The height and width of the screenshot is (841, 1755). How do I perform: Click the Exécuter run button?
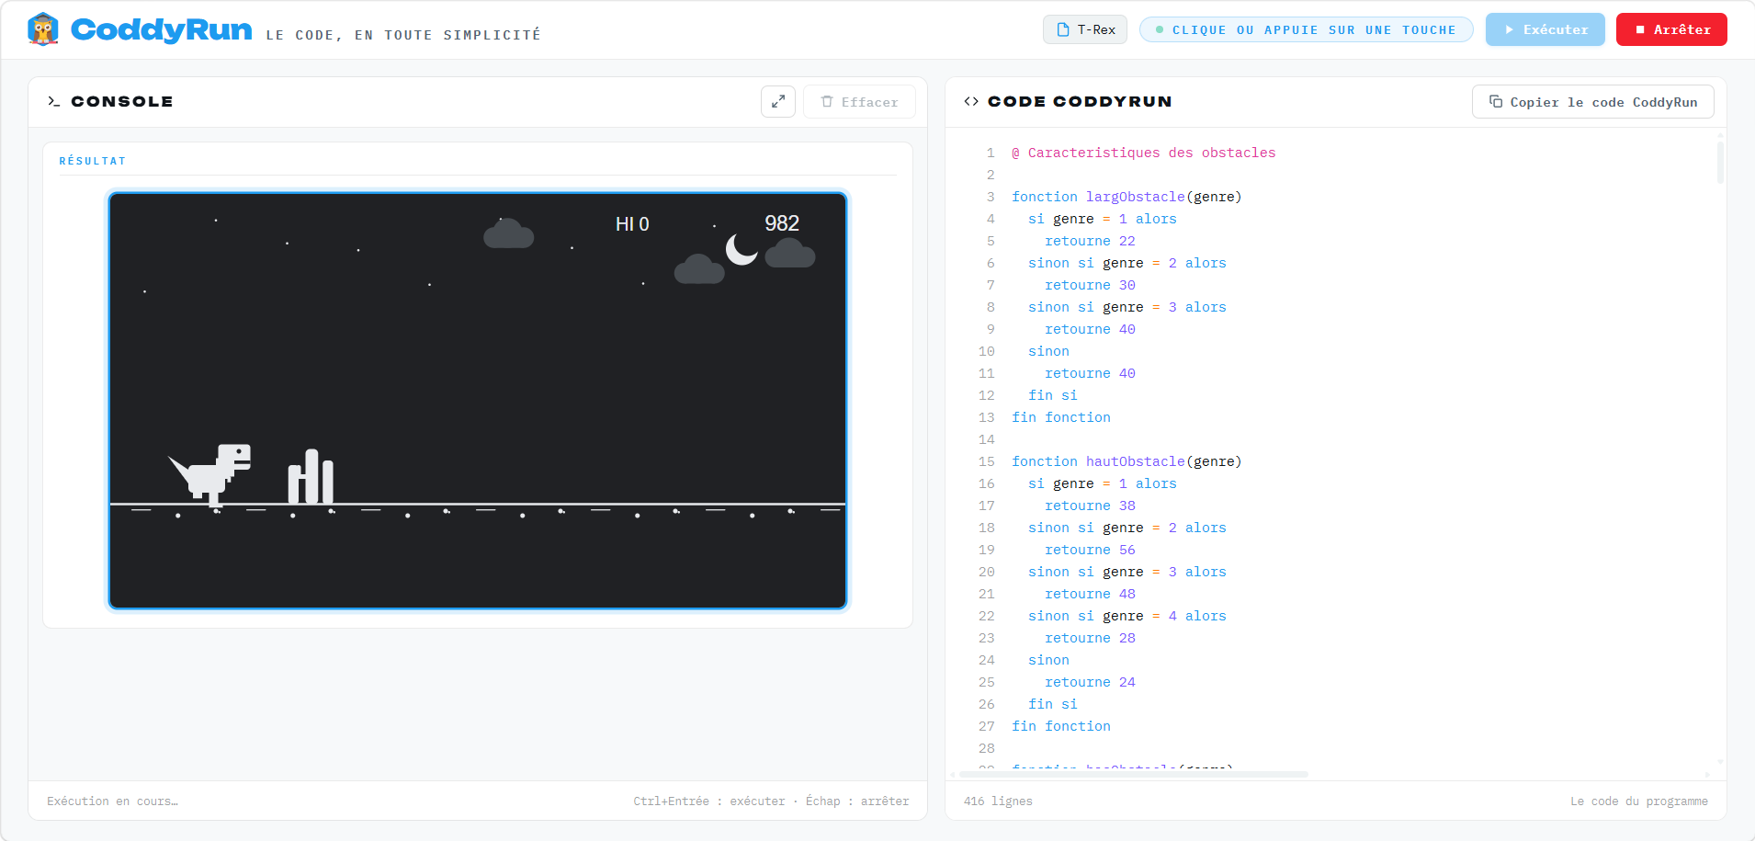[1546, 29]
